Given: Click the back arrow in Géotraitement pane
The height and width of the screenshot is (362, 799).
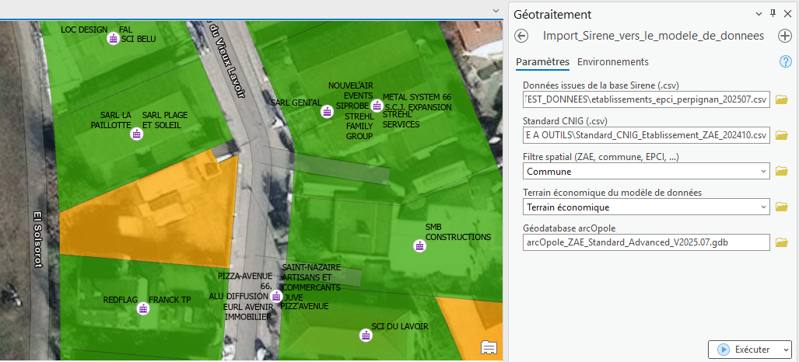Looking at the screenshot, I should click(x=522, y=36).
